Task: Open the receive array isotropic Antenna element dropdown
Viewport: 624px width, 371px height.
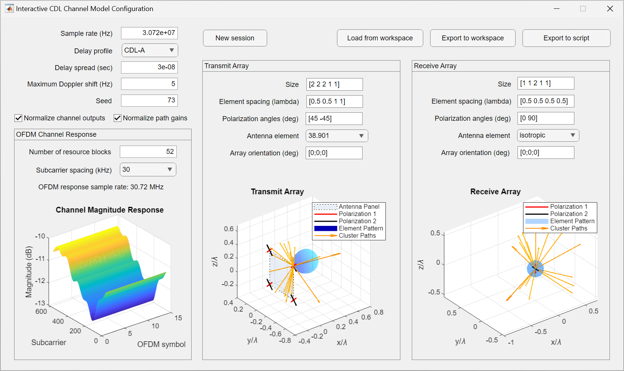Action: tap(548, 135)
